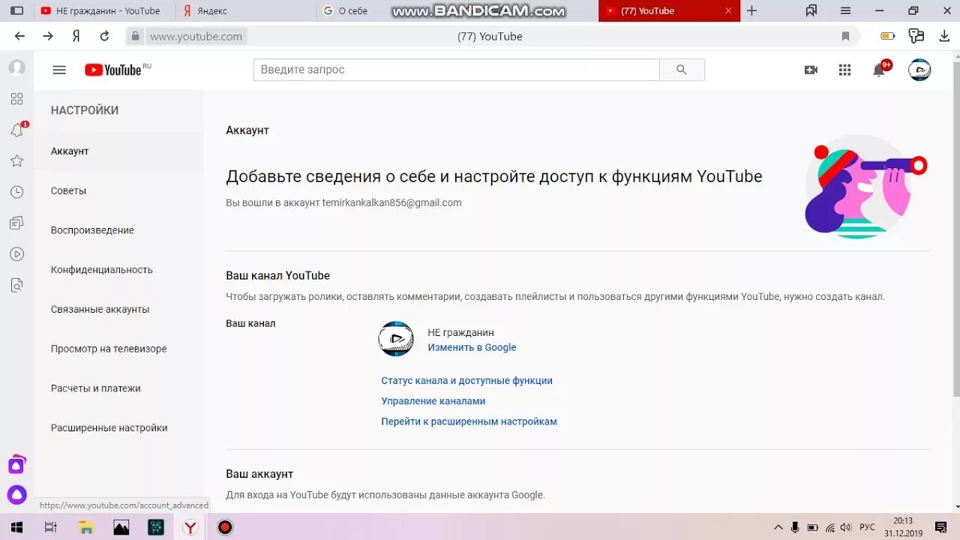Open sidebar collections pages icon
960x540 pixels.
point(16,223)
